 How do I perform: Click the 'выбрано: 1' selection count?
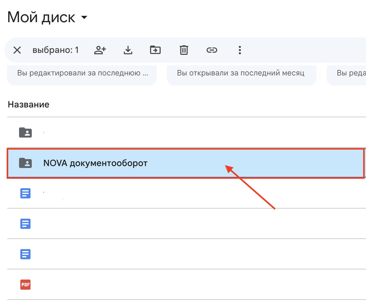tap(56, 50)
